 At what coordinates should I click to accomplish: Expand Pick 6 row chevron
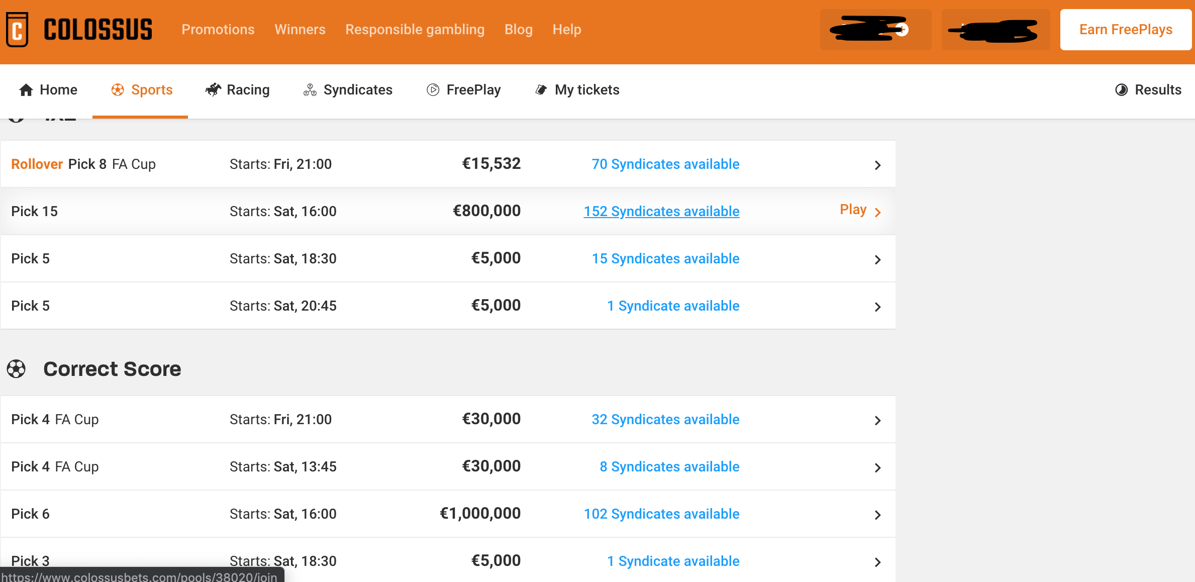click(877, 515)
